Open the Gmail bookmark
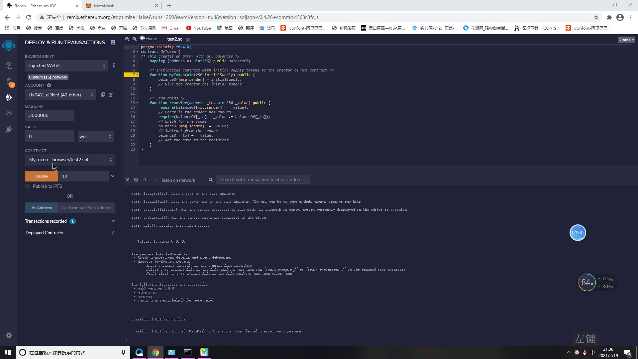This screenshot has height=359, width=638. pyautogui.click(x=171, y=28)
